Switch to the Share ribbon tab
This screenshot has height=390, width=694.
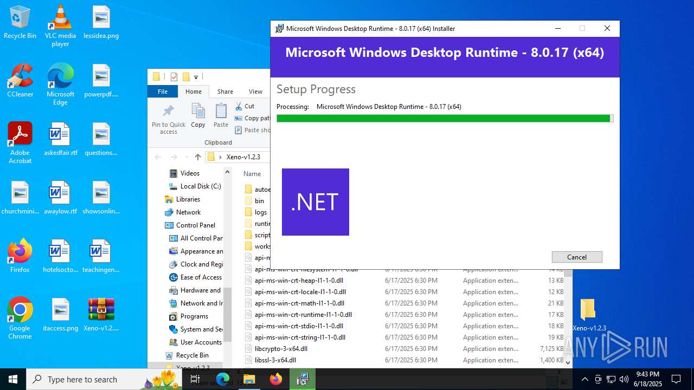225,92
